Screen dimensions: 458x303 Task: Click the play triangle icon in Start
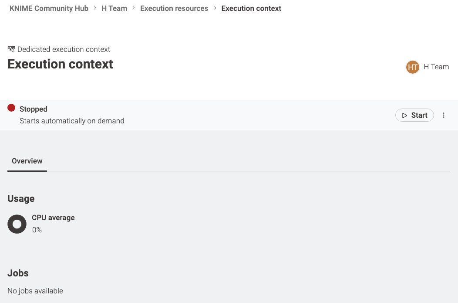pyautogui.click(x=404, y=116)
